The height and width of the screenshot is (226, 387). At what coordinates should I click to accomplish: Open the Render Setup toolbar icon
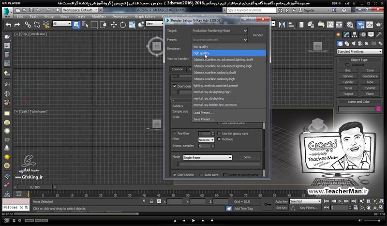(360, 25)
